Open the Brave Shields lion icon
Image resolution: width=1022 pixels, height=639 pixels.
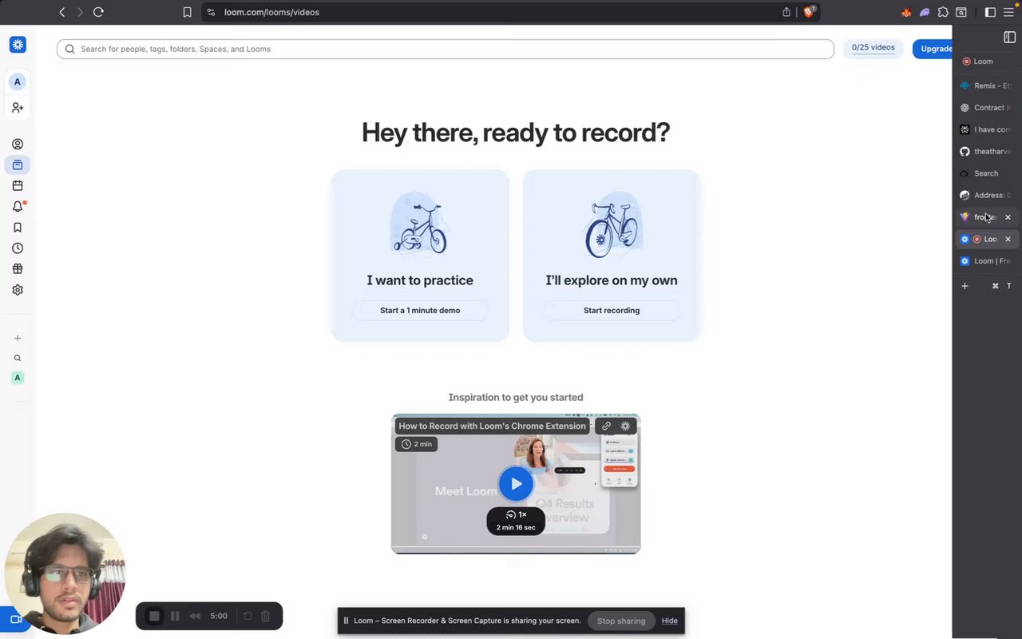(809, 12)
